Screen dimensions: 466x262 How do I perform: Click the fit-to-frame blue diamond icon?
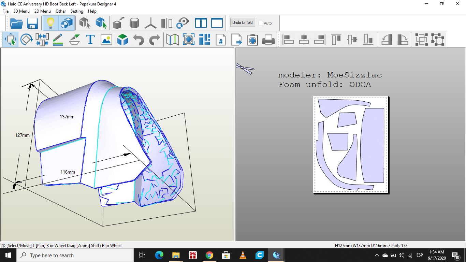click(x=189, y=40)
